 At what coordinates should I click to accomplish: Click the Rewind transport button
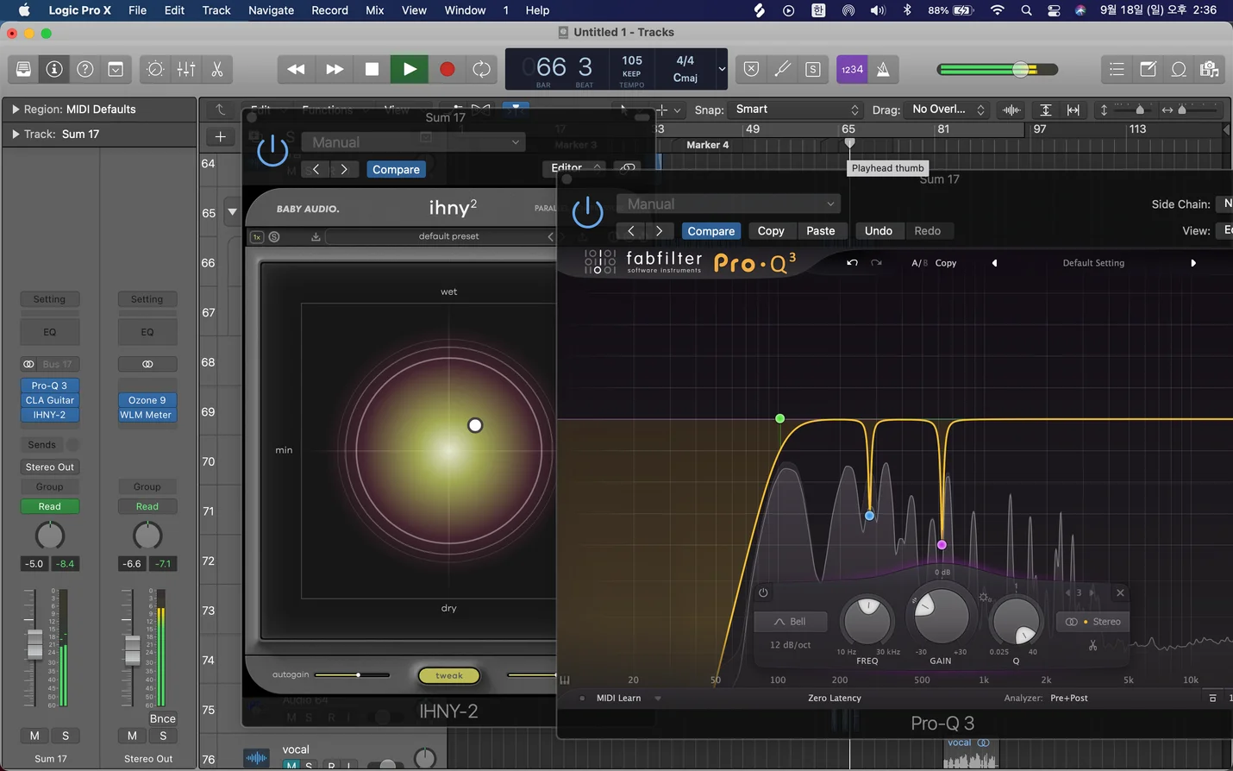coord(296,69)
